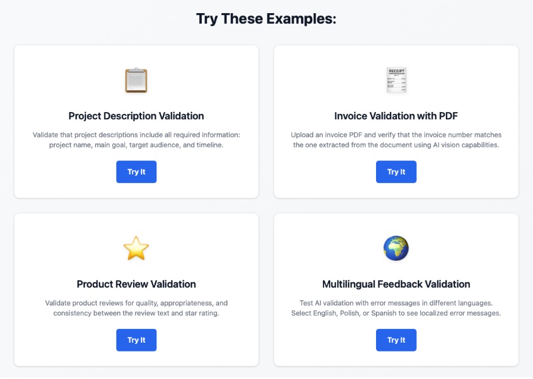Click the description text mentioning AI vision capabilities
533x379 pixels.
point(396,140)
